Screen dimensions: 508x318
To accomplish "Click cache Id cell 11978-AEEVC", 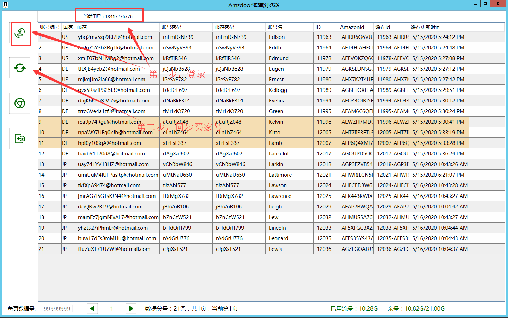I will click(391, 58).
